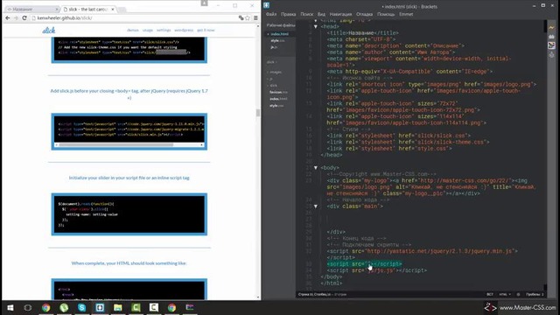Open white Camtasia recorder icon on taskbar
The image size is (560, 315).
[x=154, y=307]
